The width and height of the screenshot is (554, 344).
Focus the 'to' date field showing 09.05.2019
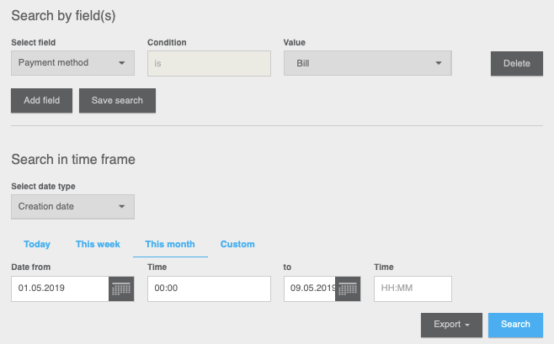pos(310,289)
